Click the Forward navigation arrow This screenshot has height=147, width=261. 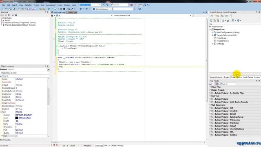coord(86,9)
